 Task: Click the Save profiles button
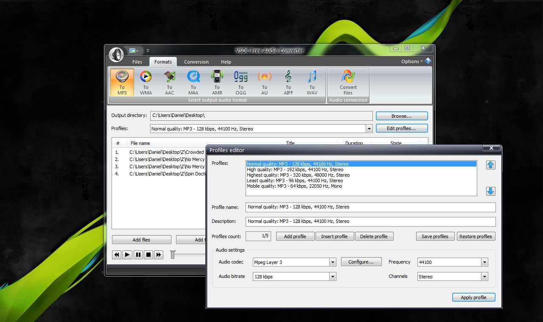pos(435,236)
